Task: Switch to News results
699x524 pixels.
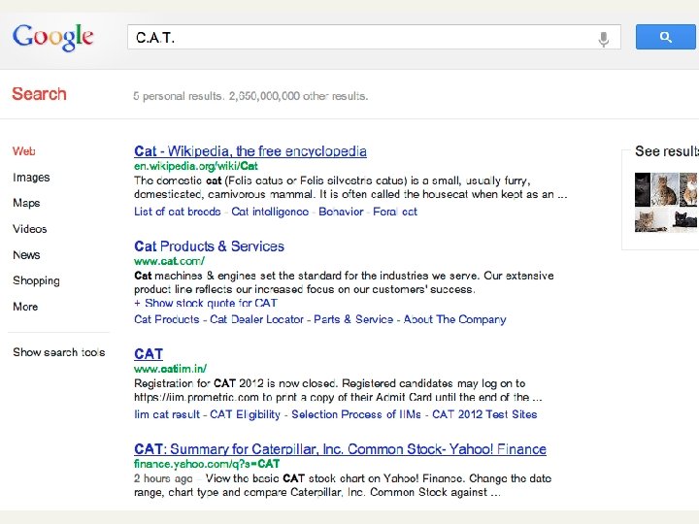Action: (26, 255)
